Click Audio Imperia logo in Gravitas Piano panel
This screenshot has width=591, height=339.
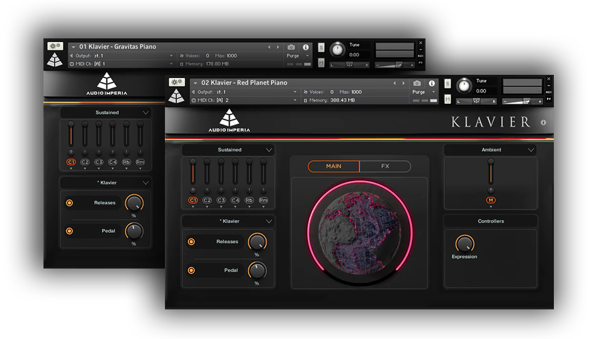[x=106, y=84]
